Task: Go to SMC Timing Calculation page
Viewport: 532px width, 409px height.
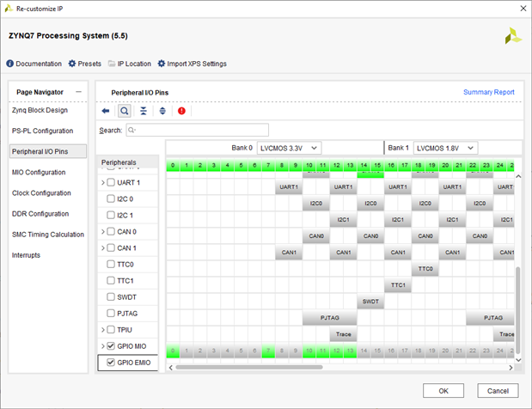Action: tap(48, 235)
